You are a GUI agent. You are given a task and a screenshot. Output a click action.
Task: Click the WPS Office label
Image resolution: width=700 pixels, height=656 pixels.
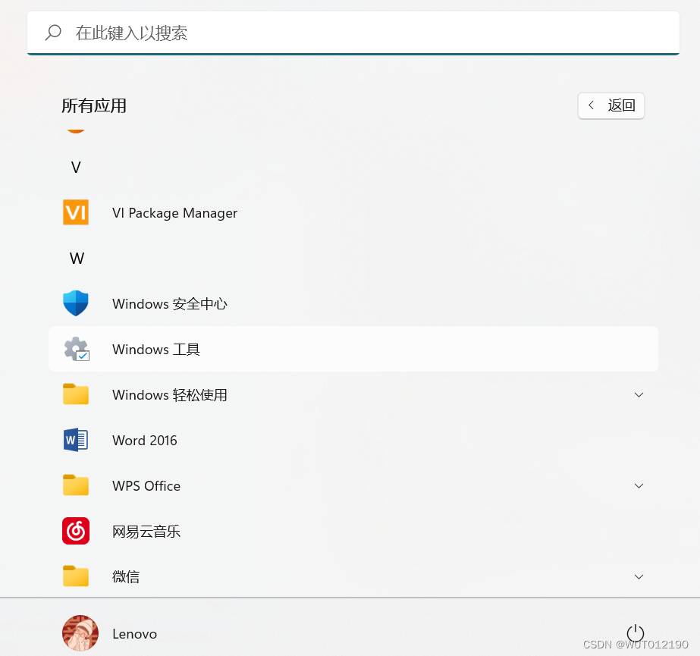click(x=146, y=486)
